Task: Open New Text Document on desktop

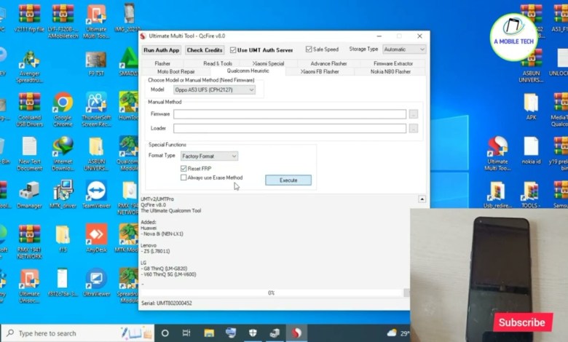Action: pyautogui.click(x=30, y=153)
